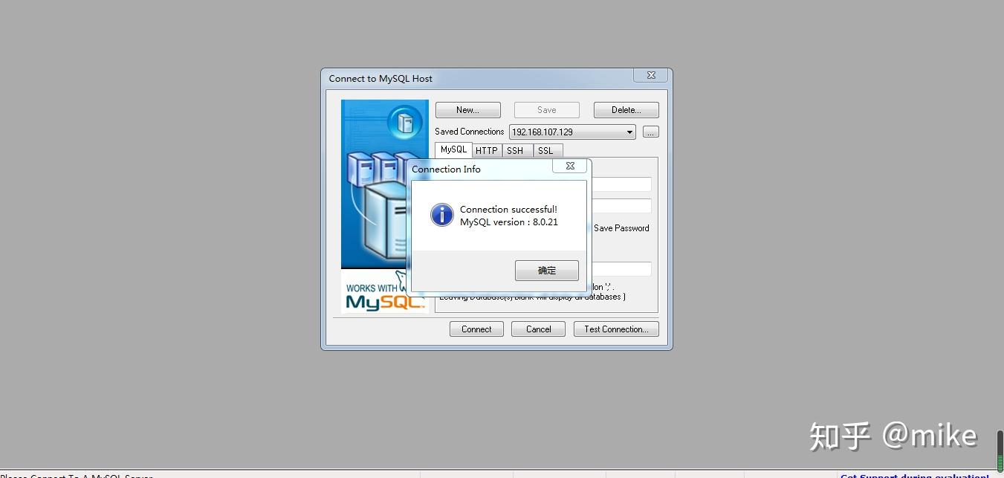
Task: Confirm the Connection Info dialog with 确定
Action: (x=546, y=271)
